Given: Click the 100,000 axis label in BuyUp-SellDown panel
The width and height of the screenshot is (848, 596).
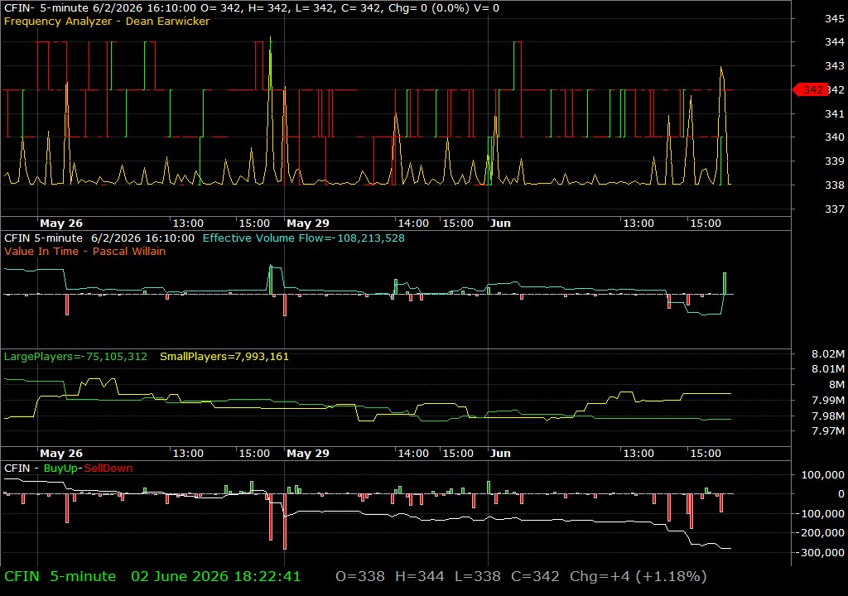Looking at the screenshot, I should (822, 475).
